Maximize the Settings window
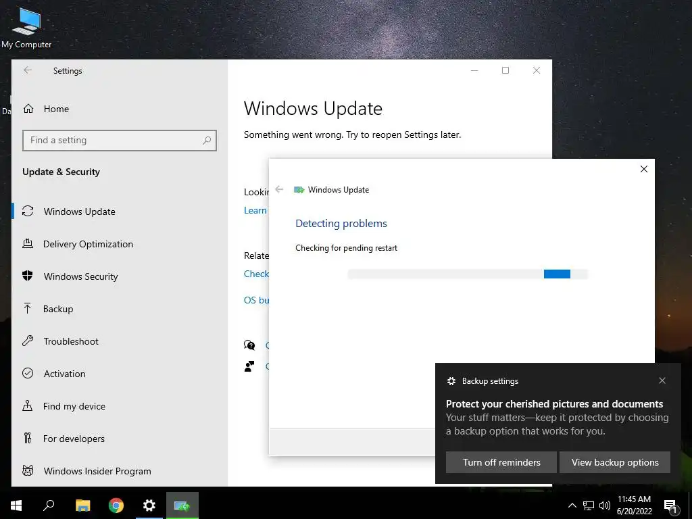692x519 pixels. 505,70
